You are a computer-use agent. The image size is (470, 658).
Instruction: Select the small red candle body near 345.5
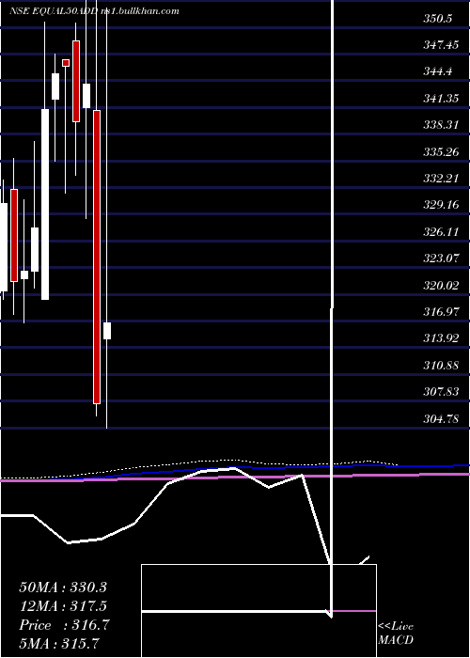[x=66, y=63]
